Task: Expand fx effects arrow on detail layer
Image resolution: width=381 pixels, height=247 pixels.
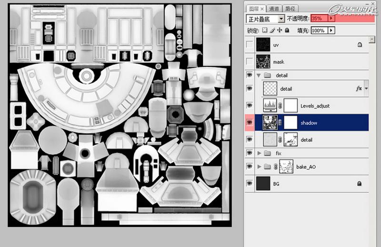Action: coord(366,89)
